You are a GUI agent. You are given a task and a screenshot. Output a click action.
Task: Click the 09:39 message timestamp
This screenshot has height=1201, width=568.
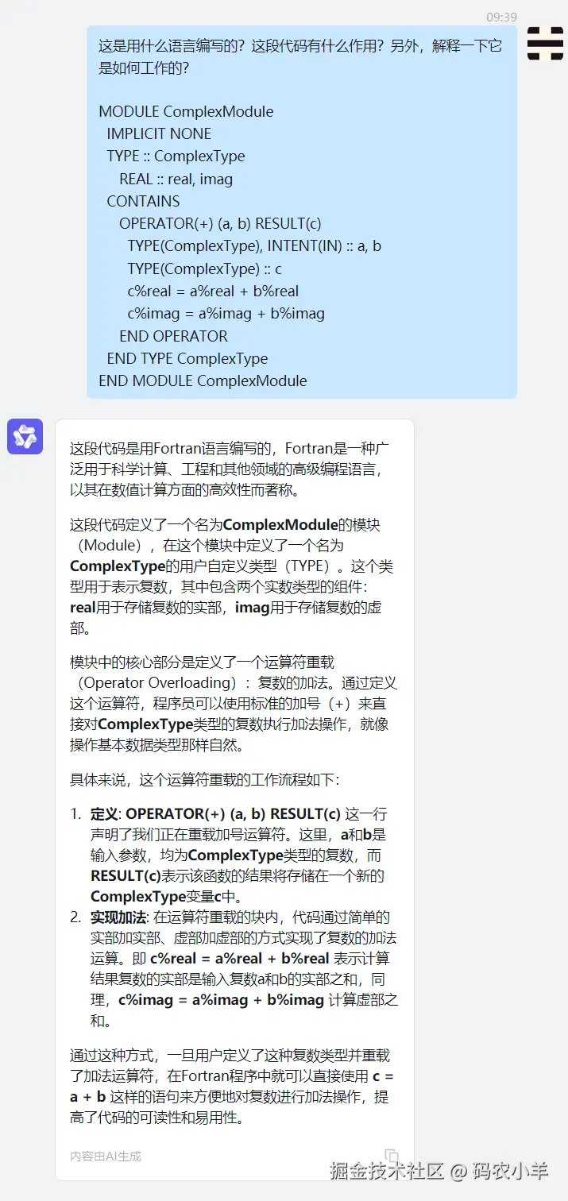coord(501,17)
